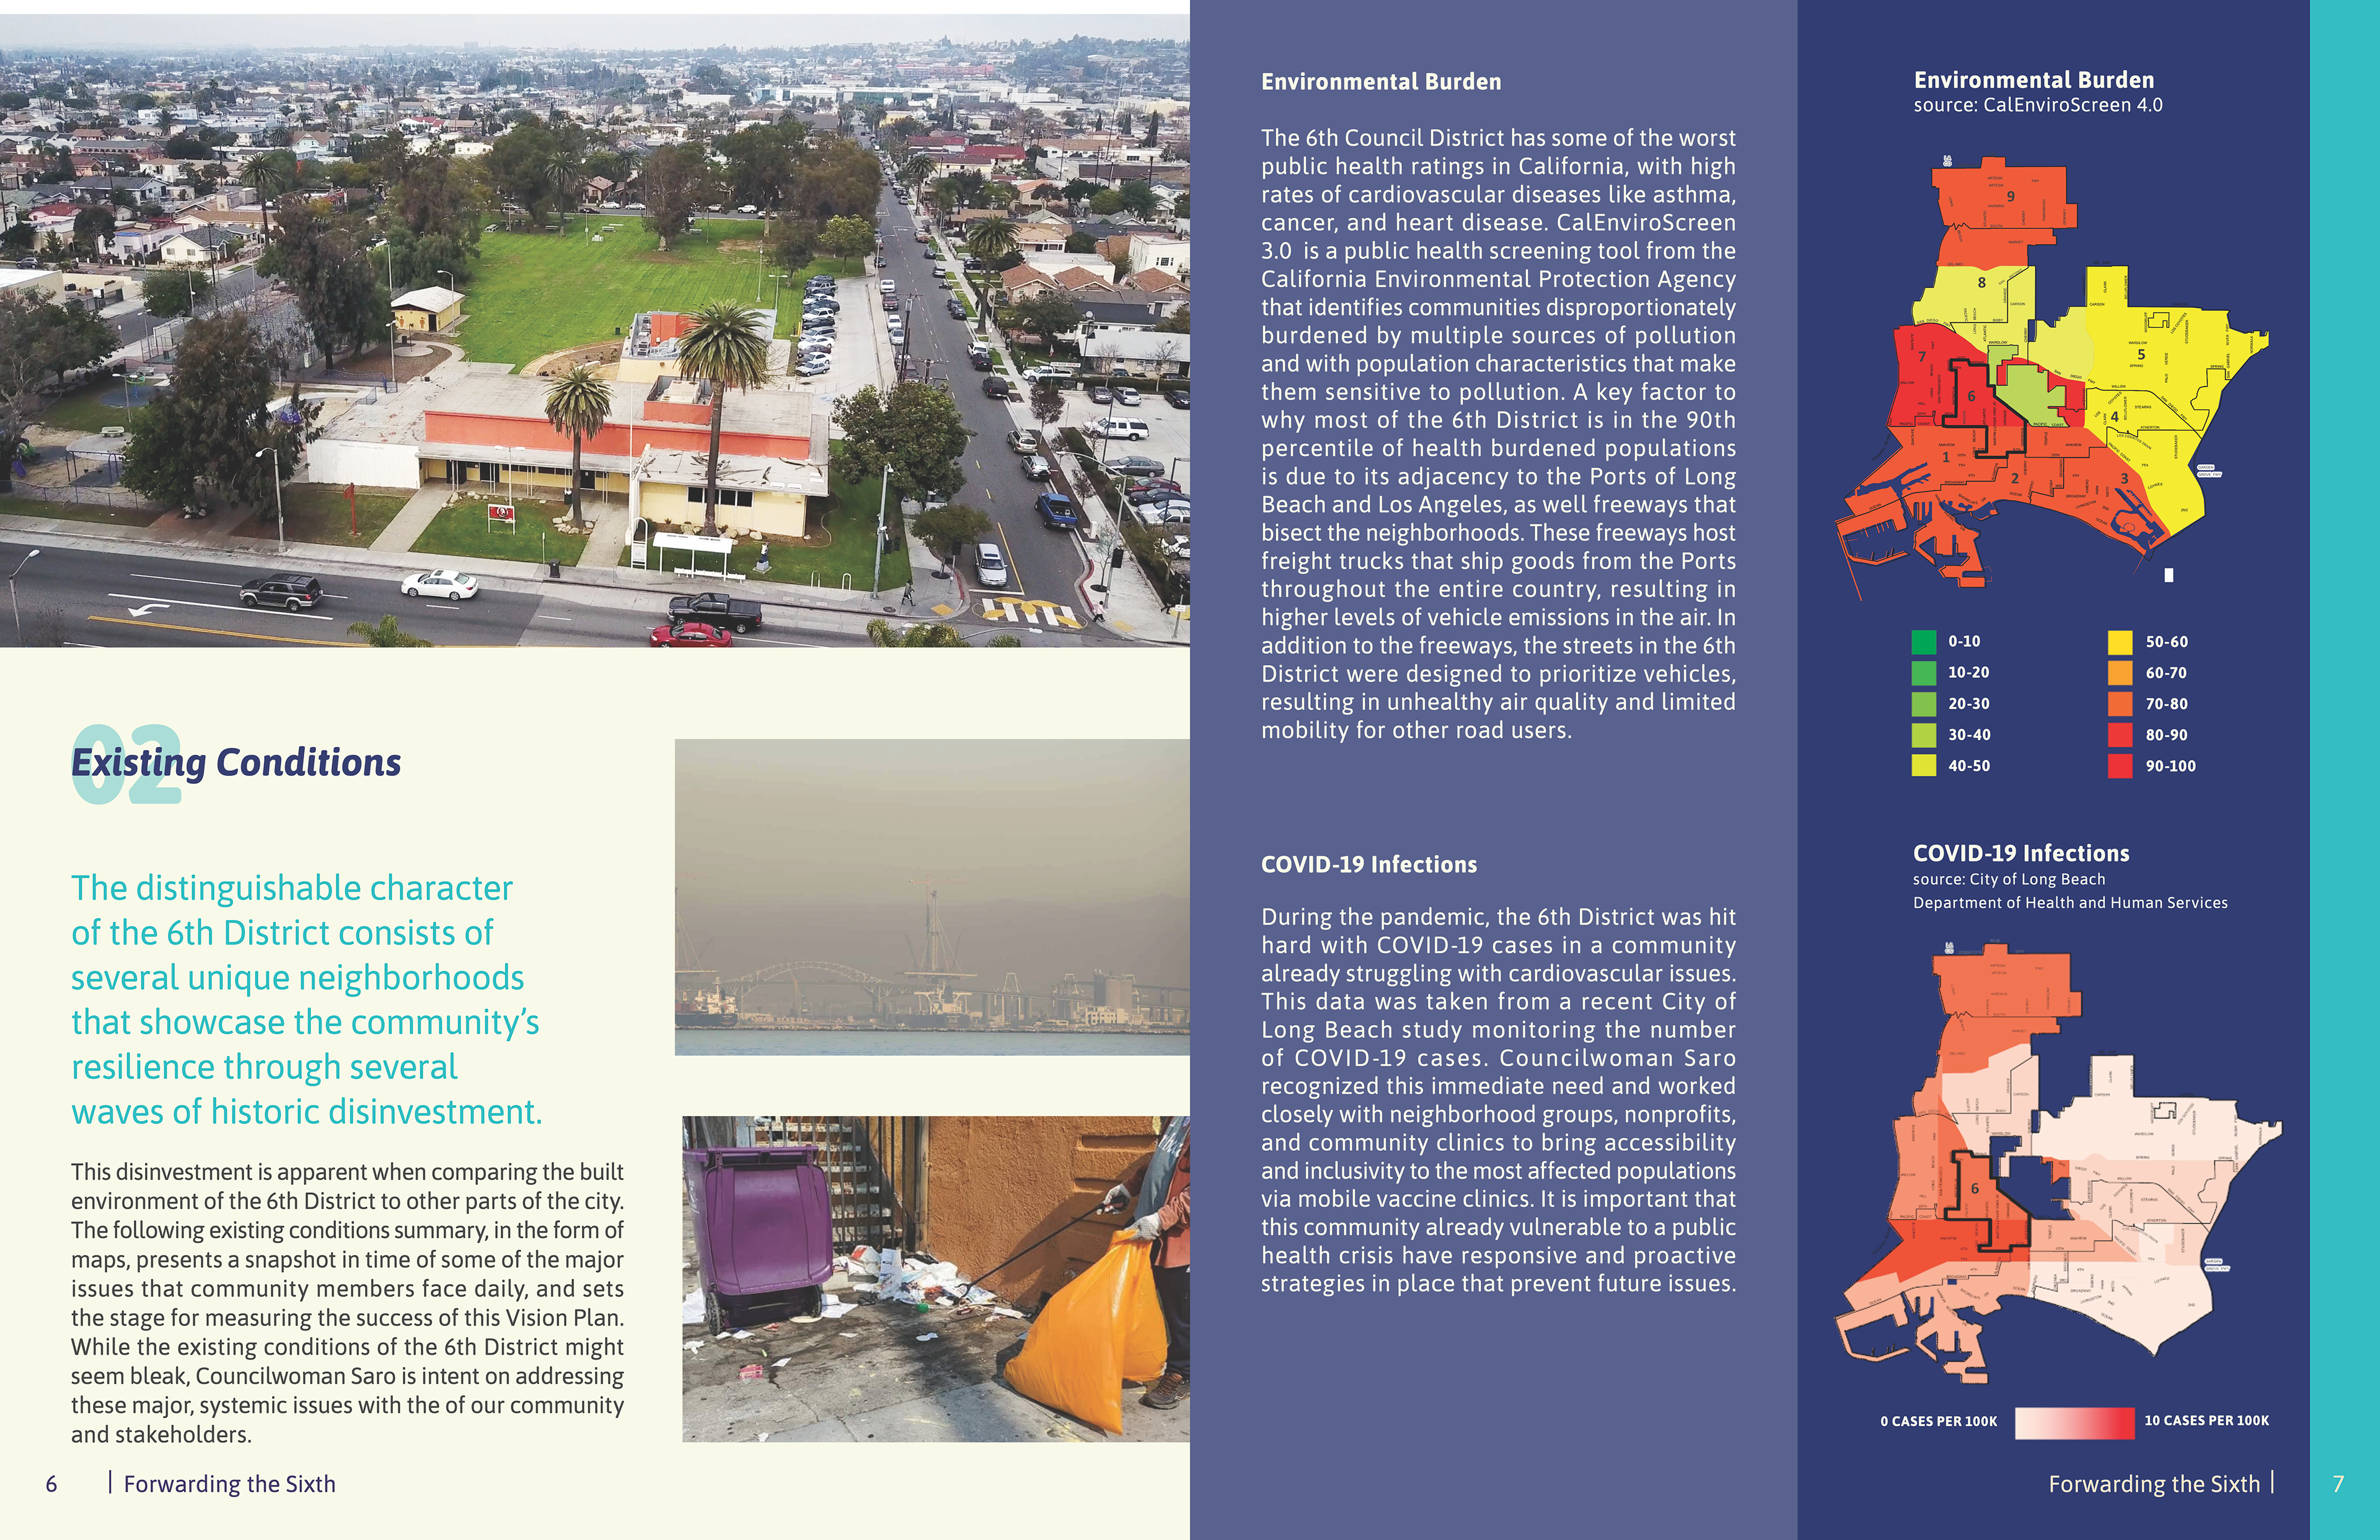The width and height of the screenshot is (2380, 1540).
Task: Click page number 7 in footer
Action: 2338,1484
